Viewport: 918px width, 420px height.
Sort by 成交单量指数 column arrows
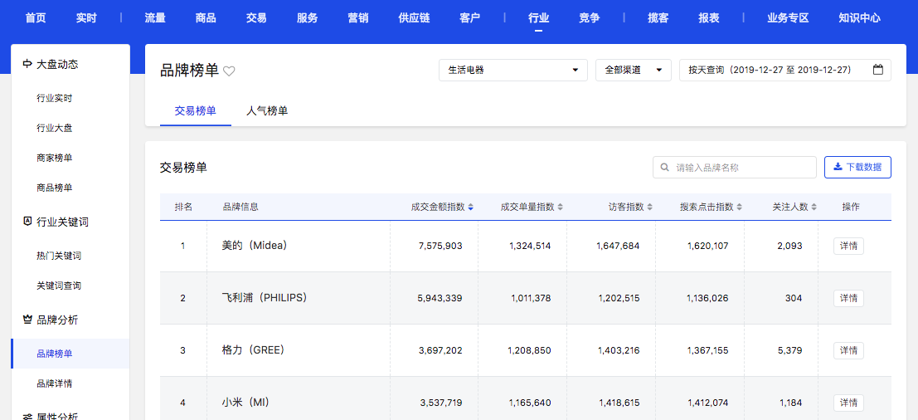point(561,207)
